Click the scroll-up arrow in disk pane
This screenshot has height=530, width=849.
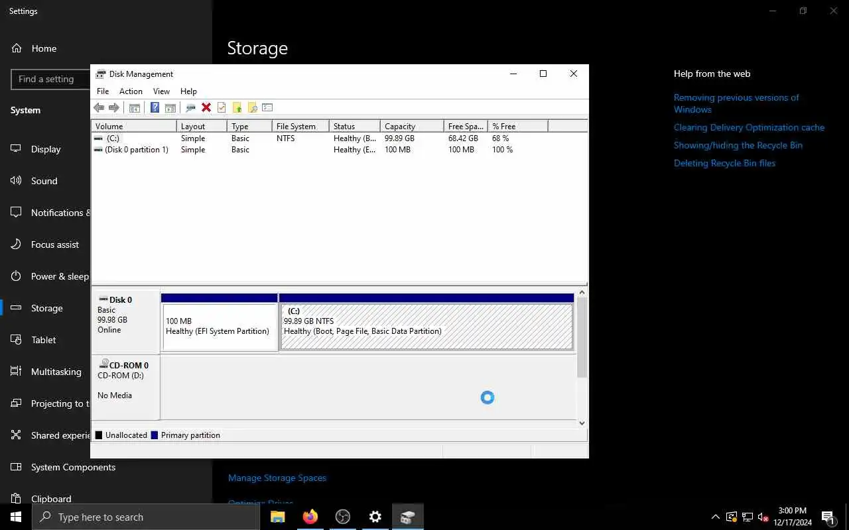[x=582, y=292]
